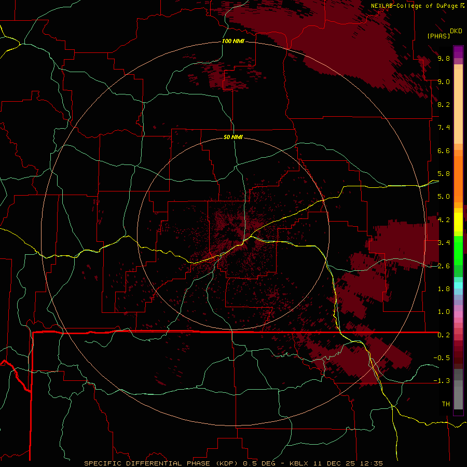Click the 5.8 scale value
The height and width of the screenshot is (467, 467).
pos(444,174)
